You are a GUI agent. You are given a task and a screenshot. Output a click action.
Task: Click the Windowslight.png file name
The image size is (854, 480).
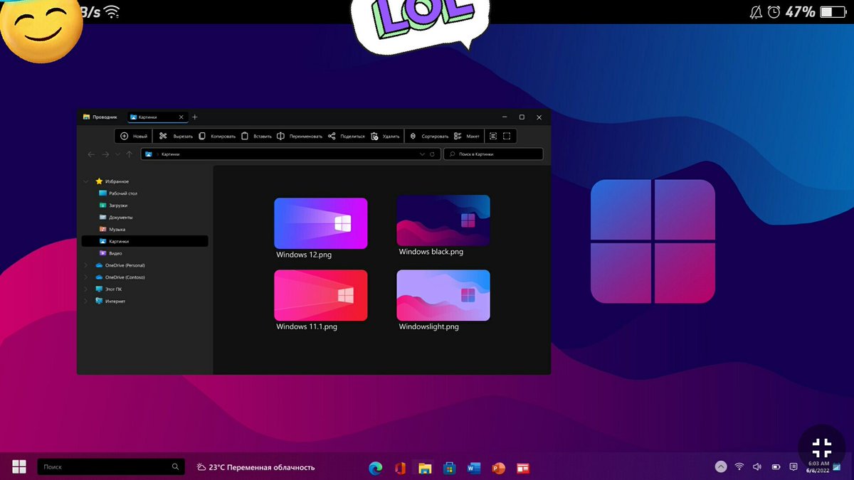point(428,327)
